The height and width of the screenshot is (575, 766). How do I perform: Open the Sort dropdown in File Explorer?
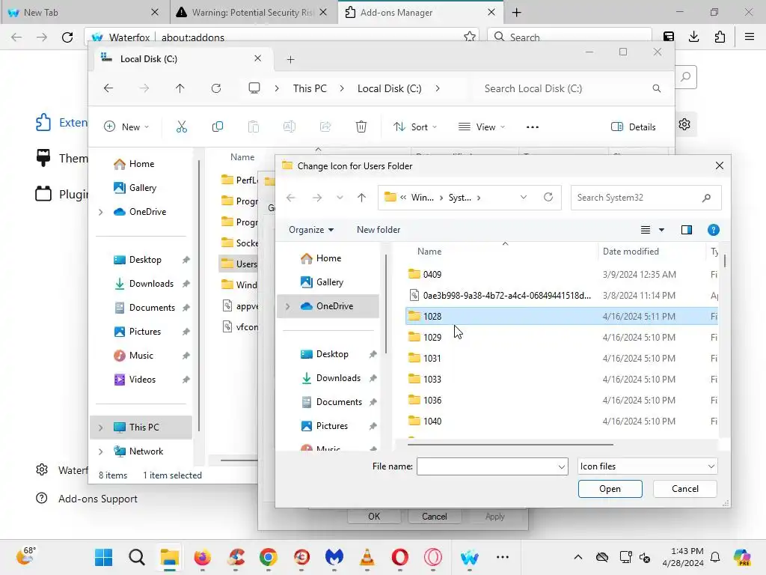415,127
